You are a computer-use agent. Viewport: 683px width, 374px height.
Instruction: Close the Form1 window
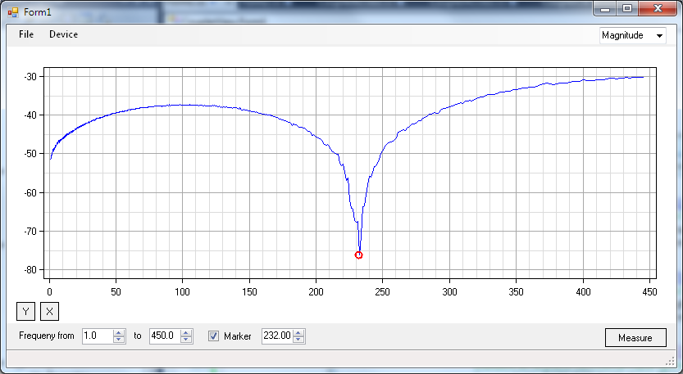click(x=658, y=9)
